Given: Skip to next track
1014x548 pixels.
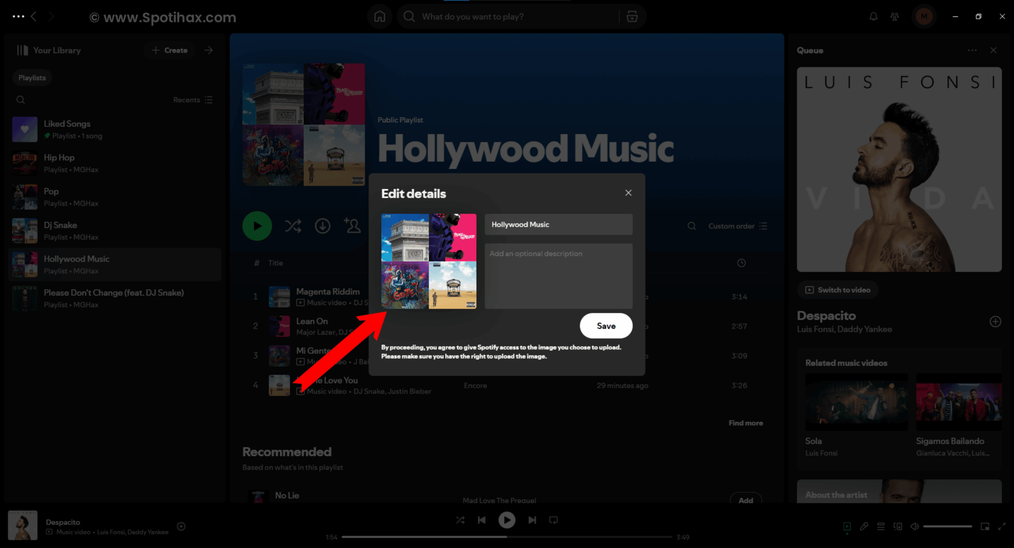Looking at the screenshot, I should pos(532,520).
